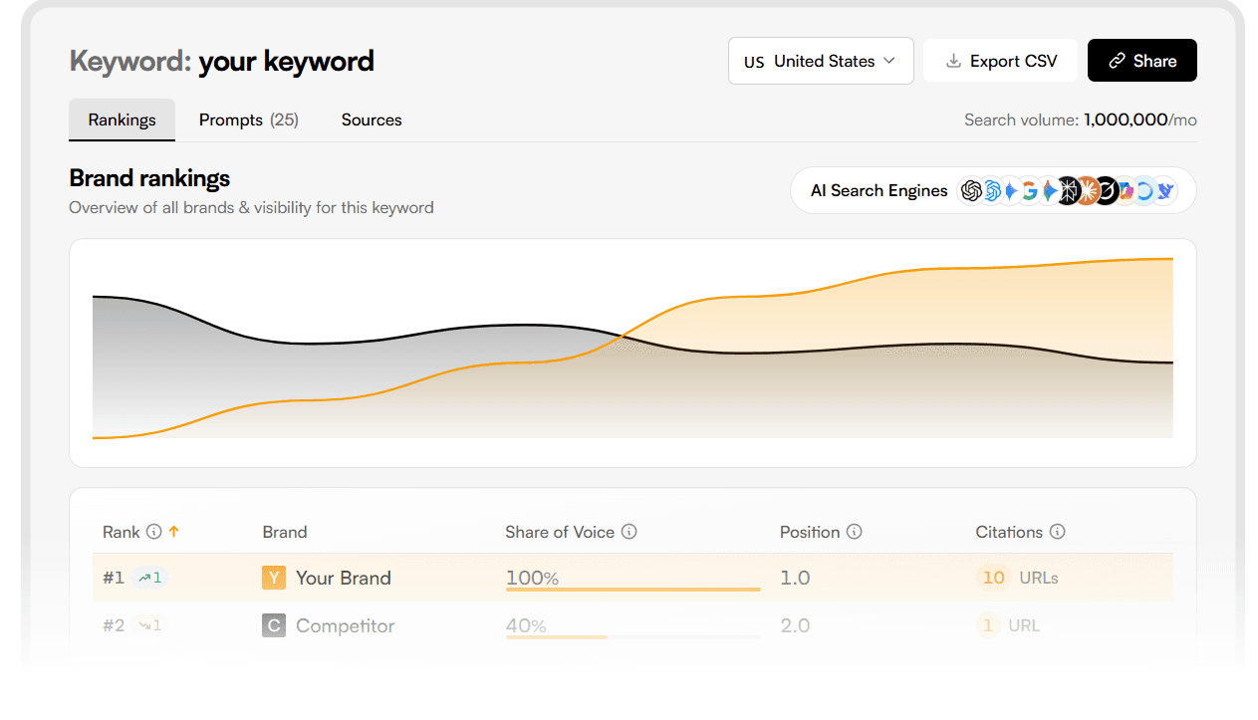Screen dimensions: 1258x720
Task: Click the black ChatGPT logo icon
Action: tap(971, 190)
